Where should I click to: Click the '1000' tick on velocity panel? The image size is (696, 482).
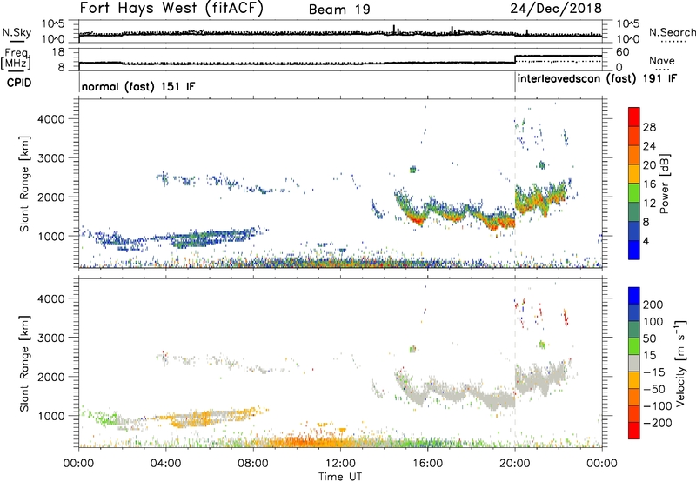click(52, 416)
